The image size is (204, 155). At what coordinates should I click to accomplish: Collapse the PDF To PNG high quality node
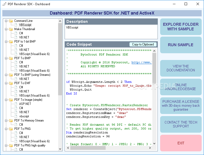tap(6, 145)
